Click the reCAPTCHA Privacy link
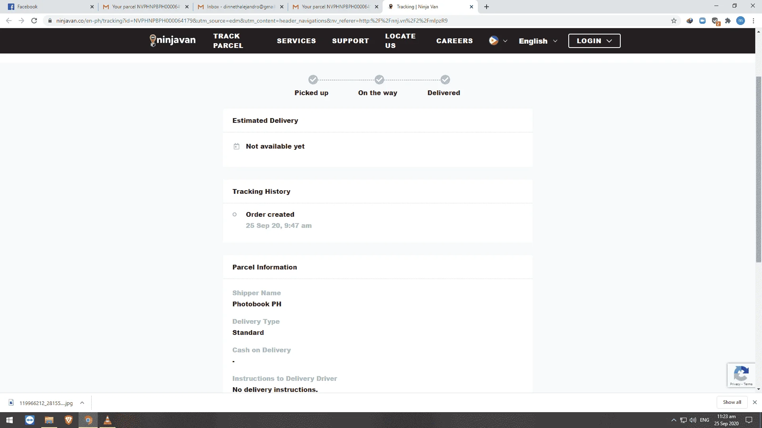This screenshot has height=428, width=762. point(735,384)
